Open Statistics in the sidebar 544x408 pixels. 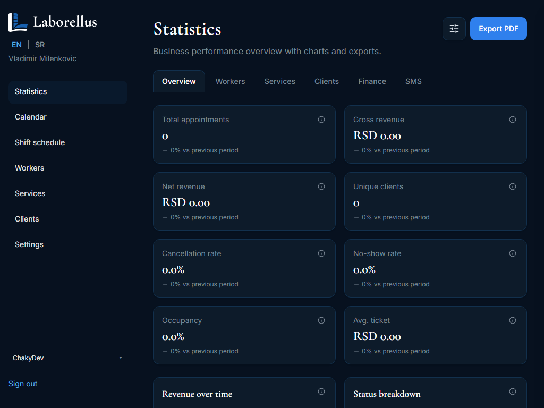pyautogui.click(x=68, y=91)
